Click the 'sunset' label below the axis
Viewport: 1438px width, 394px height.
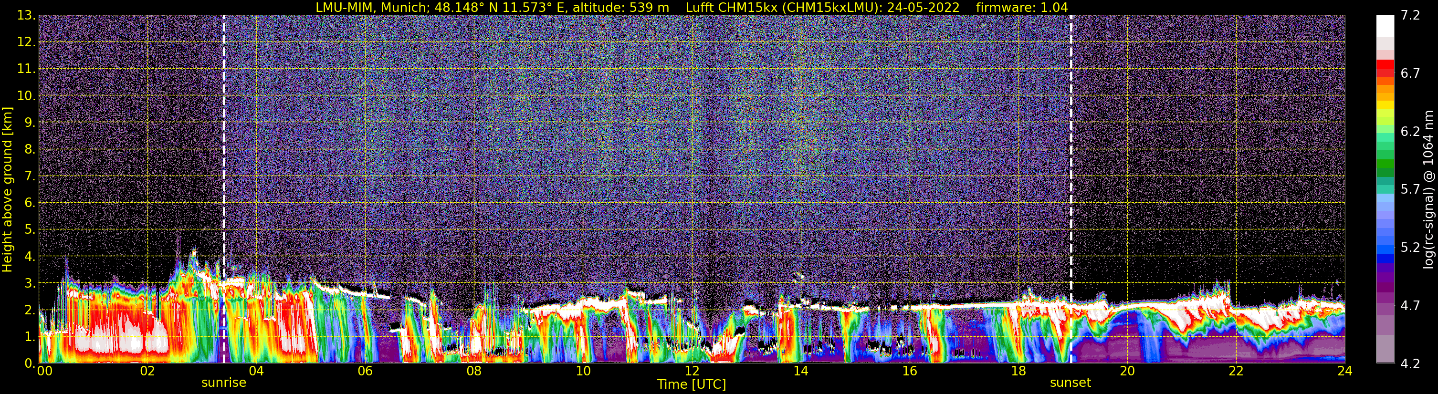[x=1070, y=382]
